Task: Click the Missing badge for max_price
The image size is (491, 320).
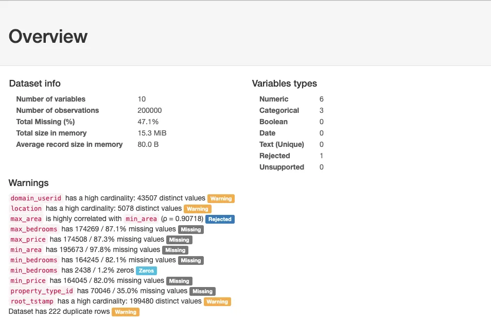Action: tap(179, 240)
